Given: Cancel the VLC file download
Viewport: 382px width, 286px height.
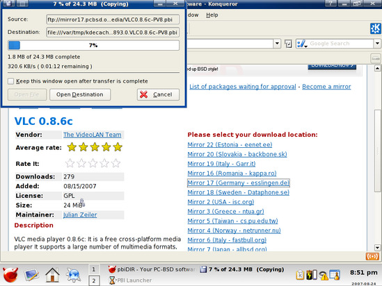Looking at the screenshot, I should (x=158, y=94).
